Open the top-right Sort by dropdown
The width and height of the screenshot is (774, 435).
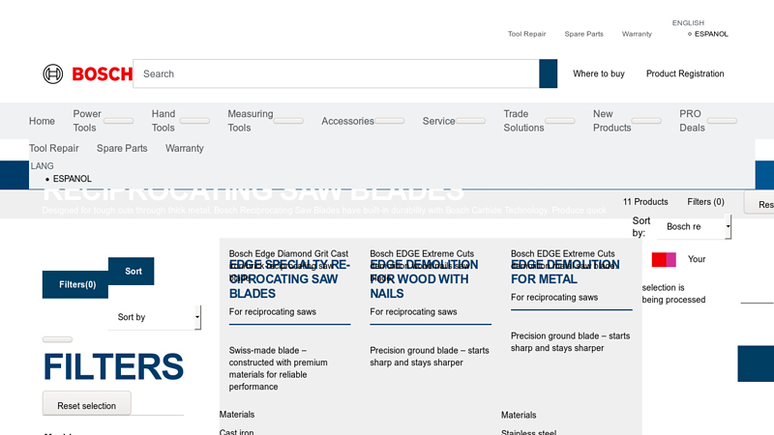coord(697,227)
